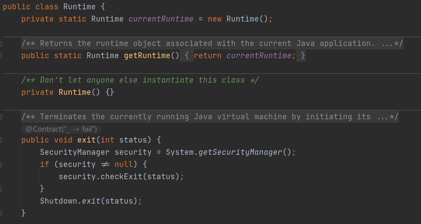
Task: Click the getSecurityManager method call
Action: point(240,152)
